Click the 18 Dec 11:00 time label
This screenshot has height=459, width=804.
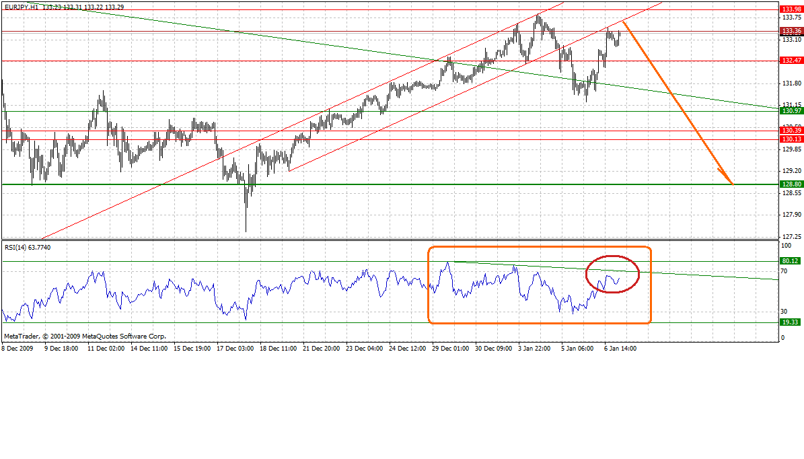click(x=279, y=348)
